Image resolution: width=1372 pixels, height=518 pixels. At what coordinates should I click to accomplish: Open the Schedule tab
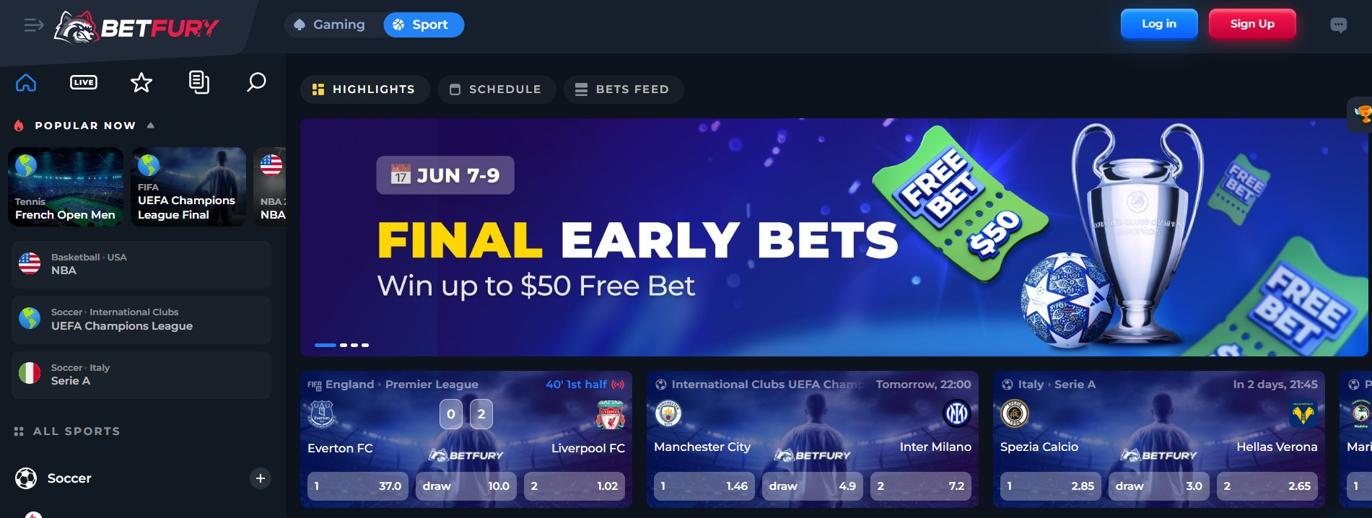pyautogui.click(x=497, y=89)
